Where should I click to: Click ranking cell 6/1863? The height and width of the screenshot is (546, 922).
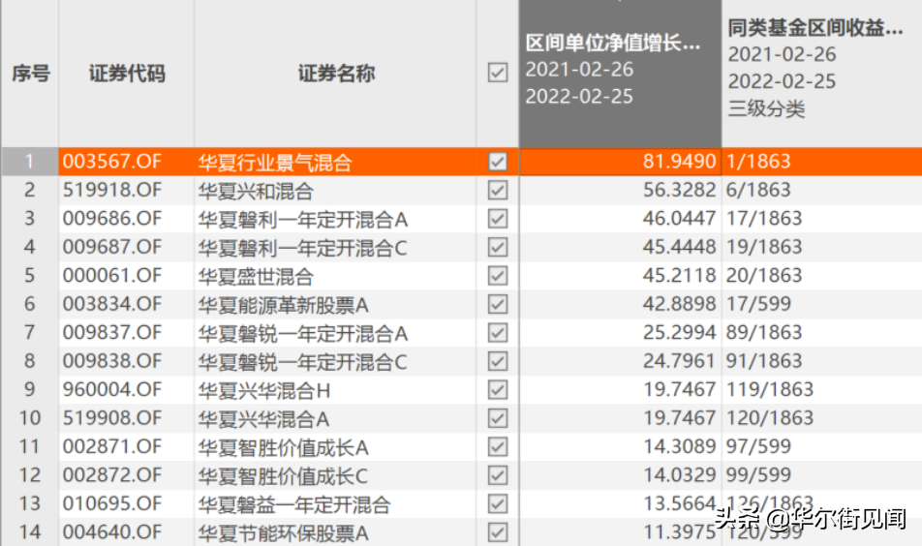(x=758, y=190)
